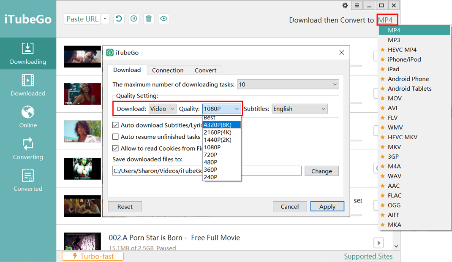Click the pause all downloads icon
Screen dimensions: 452x262
[x=134, y=19]
